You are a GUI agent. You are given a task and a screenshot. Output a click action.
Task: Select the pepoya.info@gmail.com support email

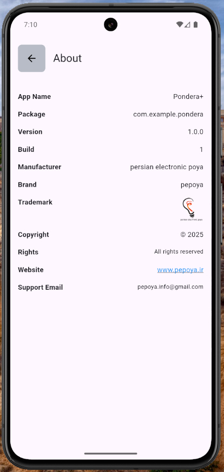pos(170,287)
